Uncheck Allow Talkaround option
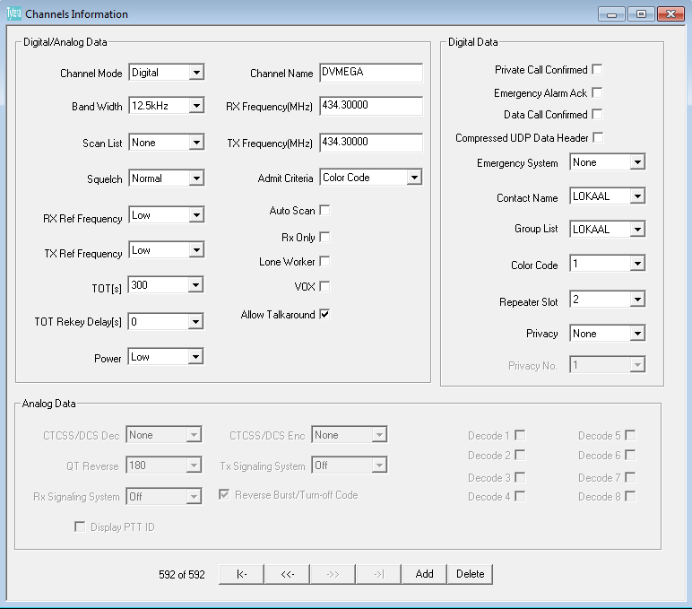Screen dimensions: 692x609 tap(324, 315)
